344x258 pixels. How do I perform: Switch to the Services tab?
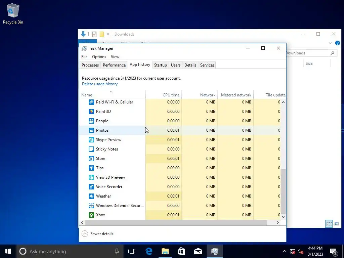(207, 65)
